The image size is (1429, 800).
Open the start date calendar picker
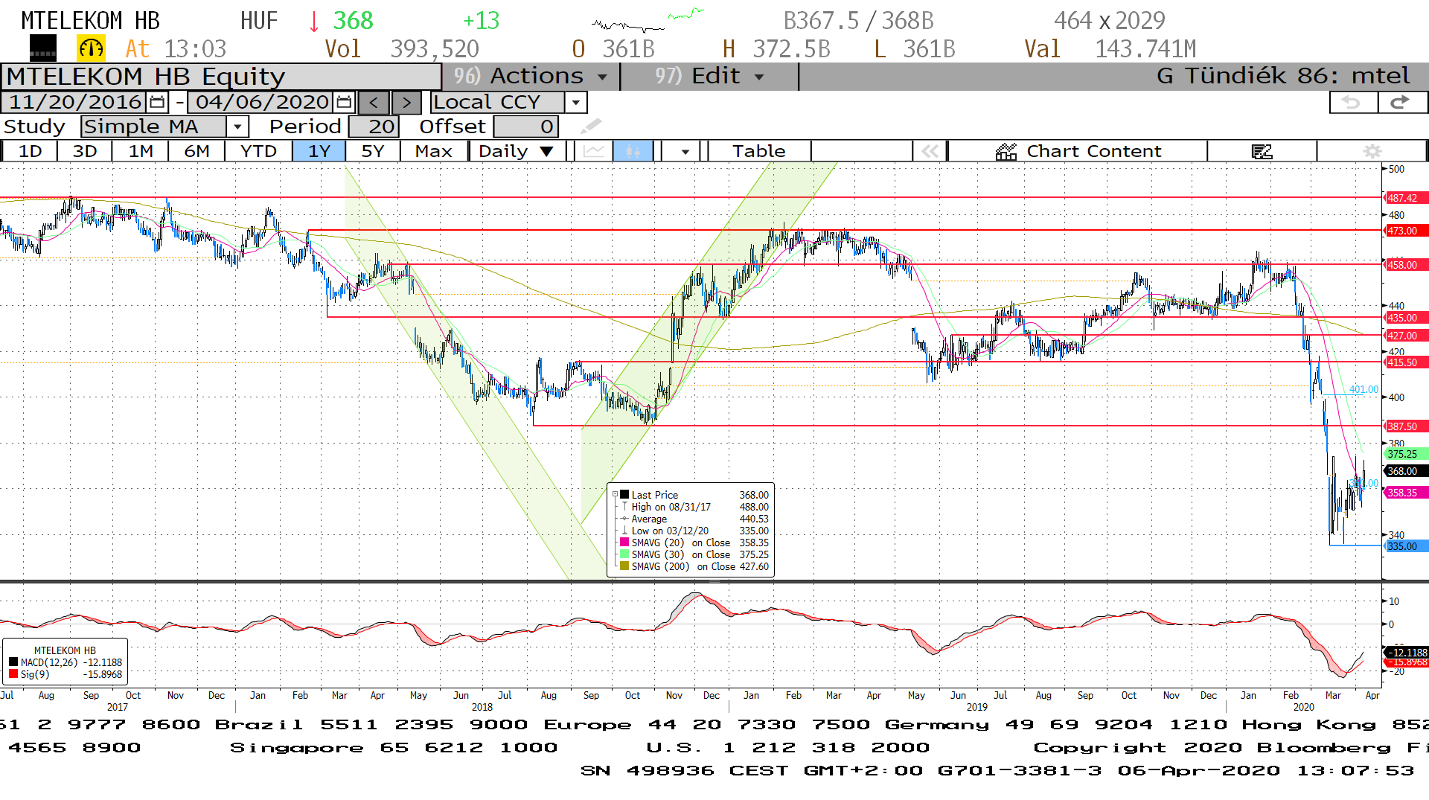coord(157,102)
